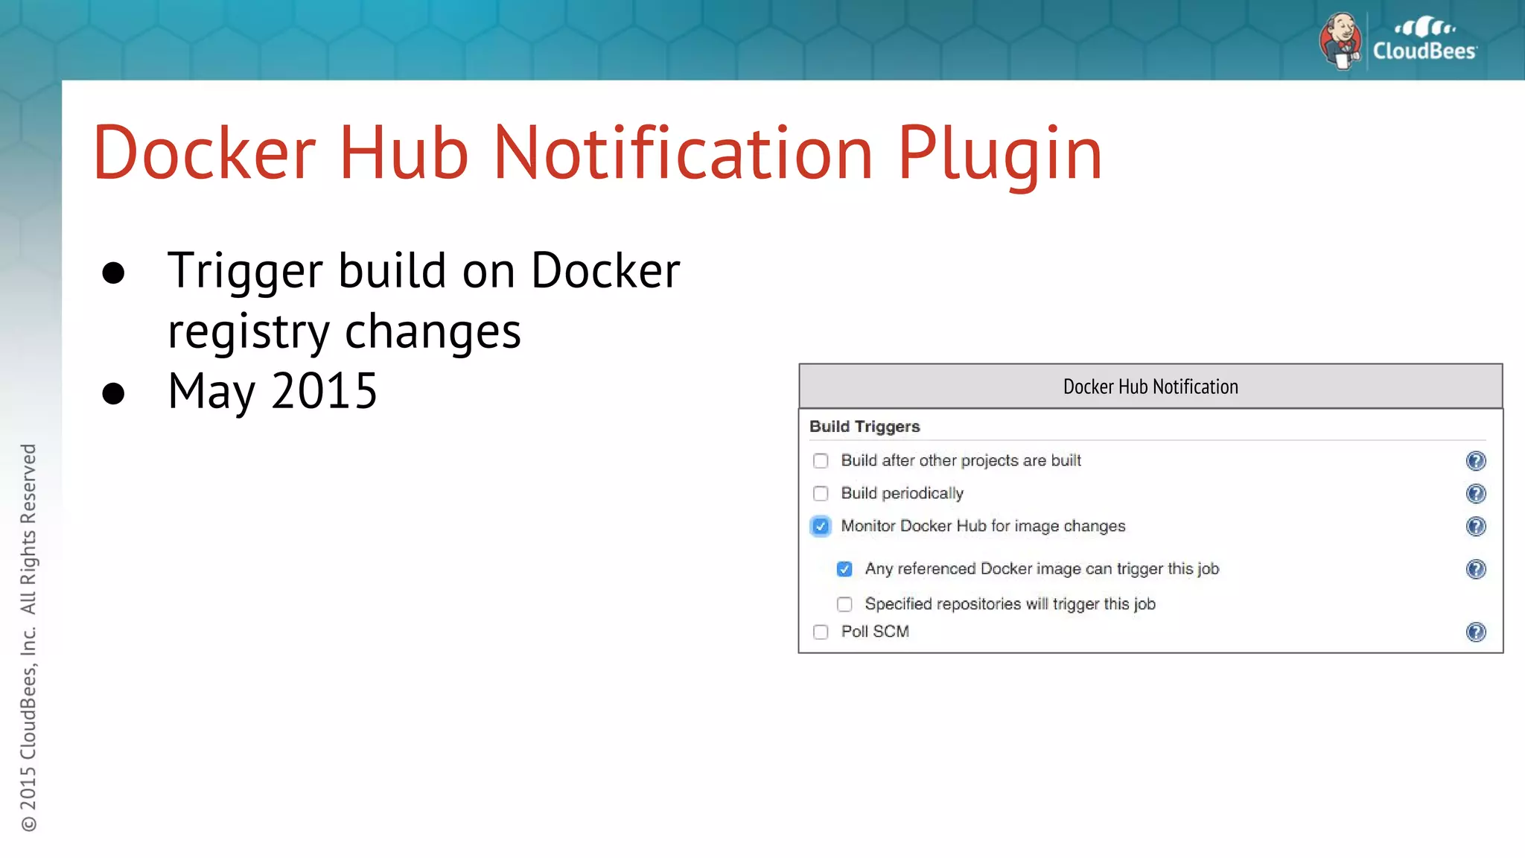Enable the Poll SCM checkbox

pyautogui.click(x=821, y=632)
